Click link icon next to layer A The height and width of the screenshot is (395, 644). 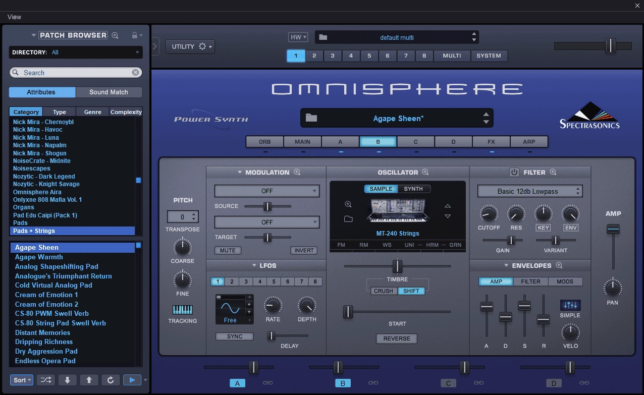(x=268, y=383)
